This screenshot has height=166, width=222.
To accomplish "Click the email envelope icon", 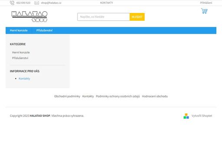I will (x=36, y=3).
